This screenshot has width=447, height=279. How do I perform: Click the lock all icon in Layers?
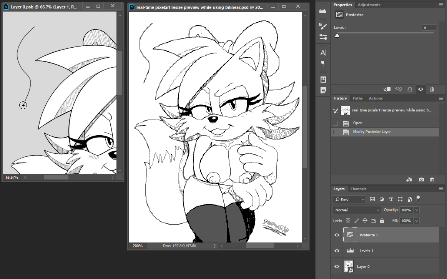pos(382,221)
